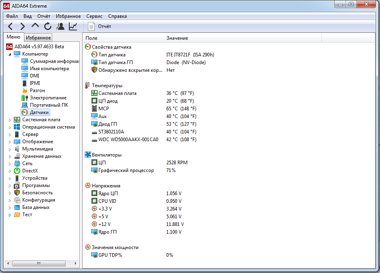The image size is (380, 273).
Task: Open the graph chart toolbar icon
Action: coord(73,26)
